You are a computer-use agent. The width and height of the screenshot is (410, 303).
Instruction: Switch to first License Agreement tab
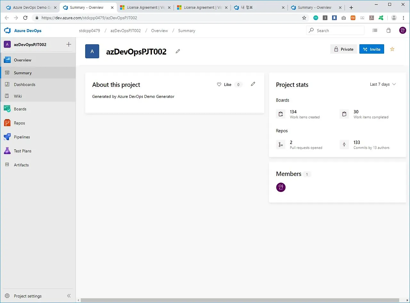pyautogui.click(x=145, y=7)
